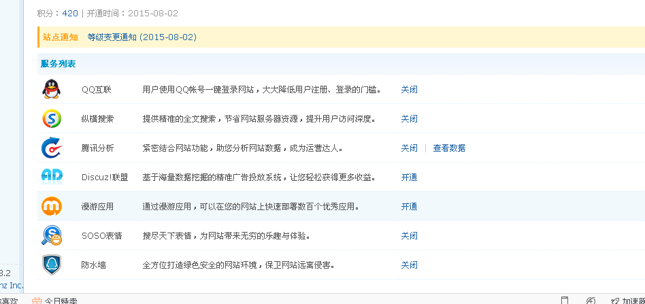Click the SOSO表情 service name
The width and height of the screenshot is (645, 304).
coord(101,236)
